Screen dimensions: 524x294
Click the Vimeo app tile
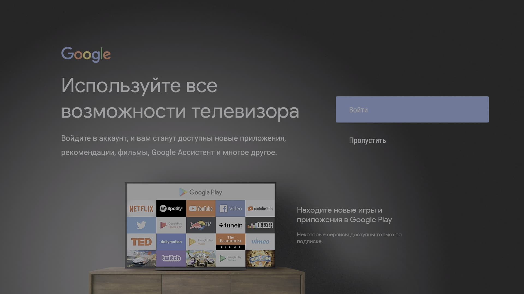click(260, 242)
